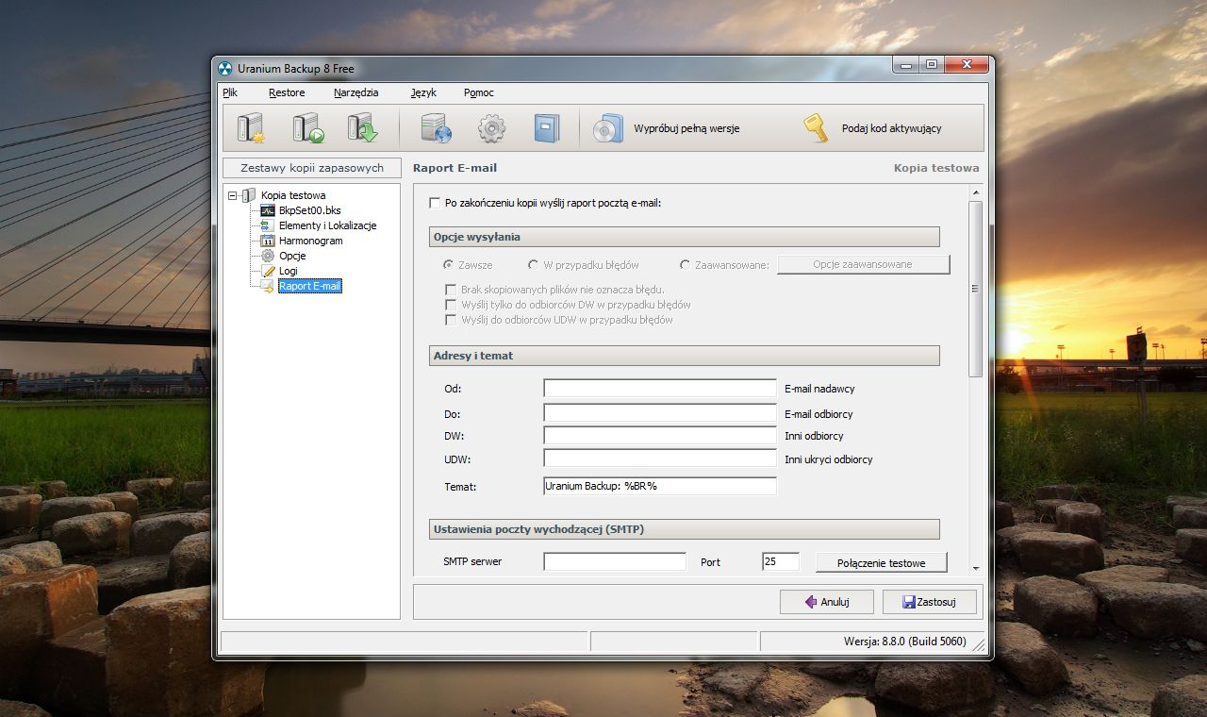1207x717 pixels.
Task: Click the Anuluj button
Action: (x=826, y=602)
